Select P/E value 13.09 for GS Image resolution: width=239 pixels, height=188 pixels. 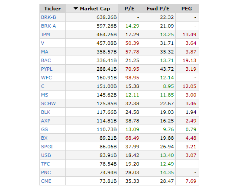pyautogui.click(x=132, y=129)
